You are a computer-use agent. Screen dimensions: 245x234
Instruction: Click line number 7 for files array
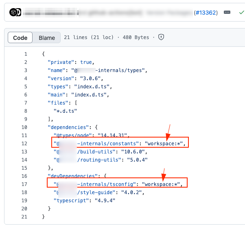(x=25, y=103)
